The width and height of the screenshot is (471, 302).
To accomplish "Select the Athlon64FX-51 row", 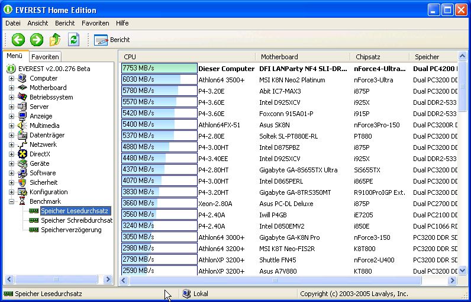I will coord(289,125).
